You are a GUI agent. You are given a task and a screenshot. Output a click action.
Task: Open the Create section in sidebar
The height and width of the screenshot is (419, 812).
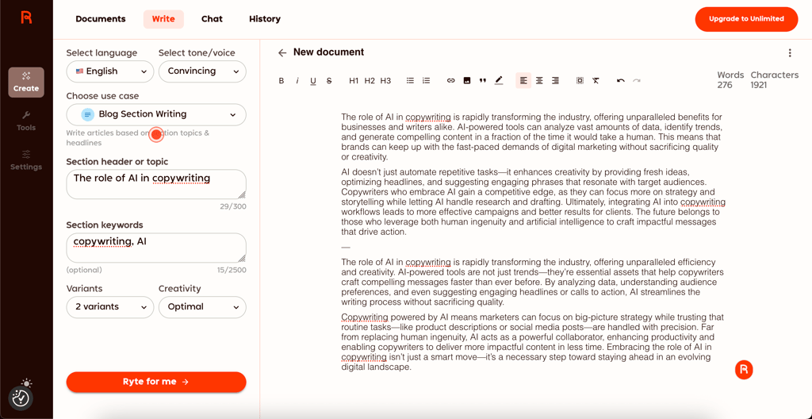26,82
